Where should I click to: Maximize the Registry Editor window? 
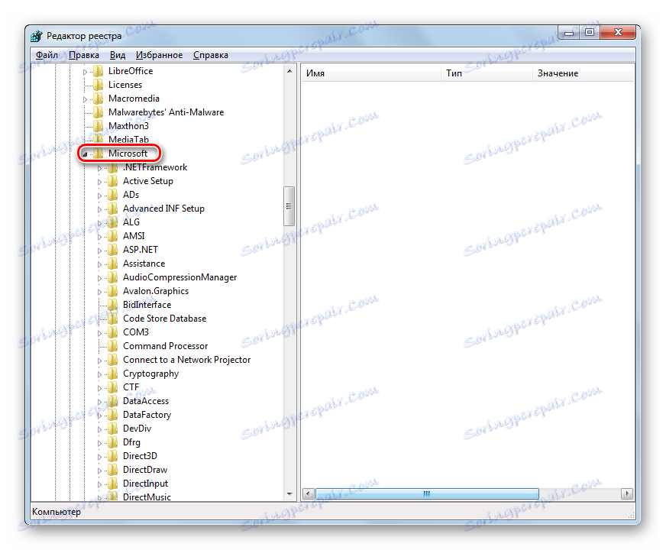coord(590,32)
